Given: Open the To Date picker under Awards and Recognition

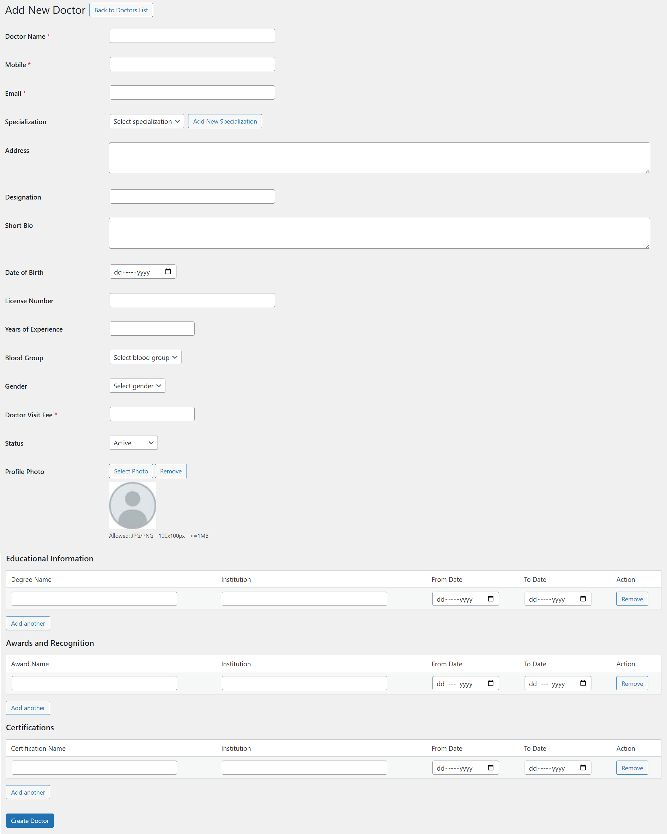Looking at the screenshot, I should pyautogui.click(x=583, y=683).
